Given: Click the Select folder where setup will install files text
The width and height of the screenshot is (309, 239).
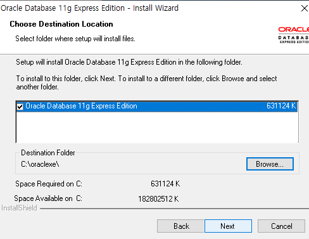Looking at the screenshot, I should pyautogui.click(x=75, y=39).
